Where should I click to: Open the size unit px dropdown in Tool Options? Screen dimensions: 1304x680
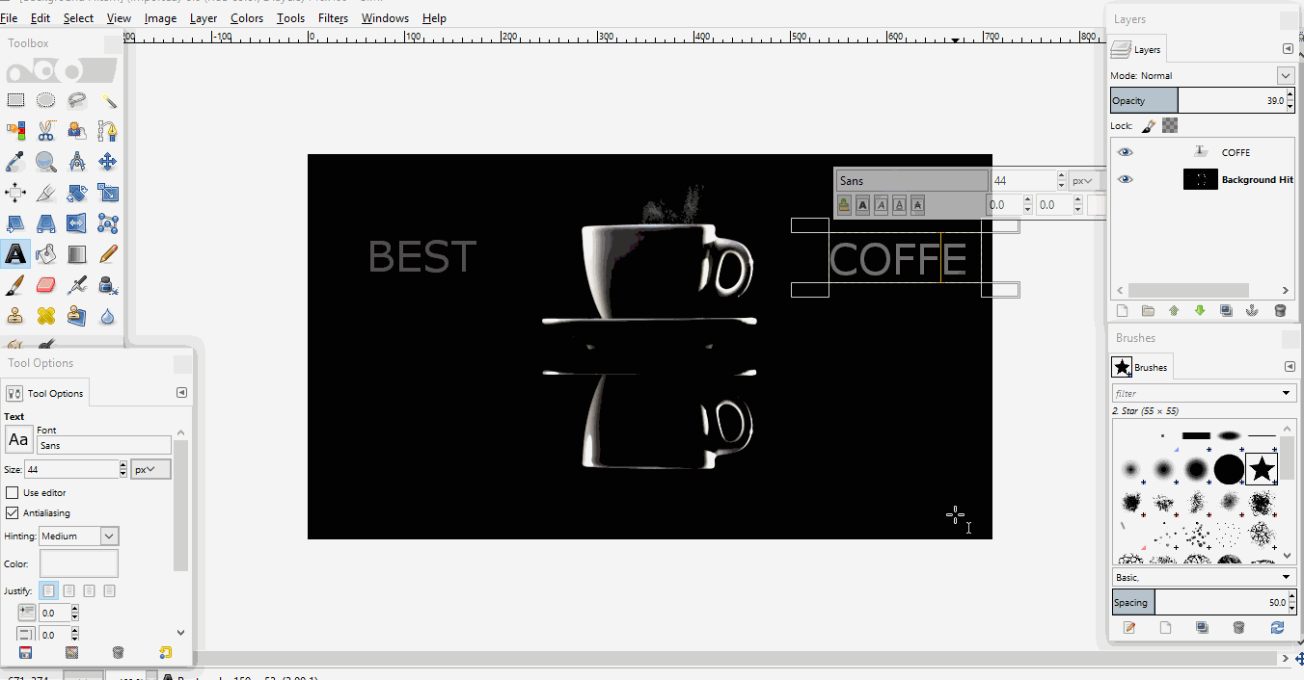pos(150,469)
